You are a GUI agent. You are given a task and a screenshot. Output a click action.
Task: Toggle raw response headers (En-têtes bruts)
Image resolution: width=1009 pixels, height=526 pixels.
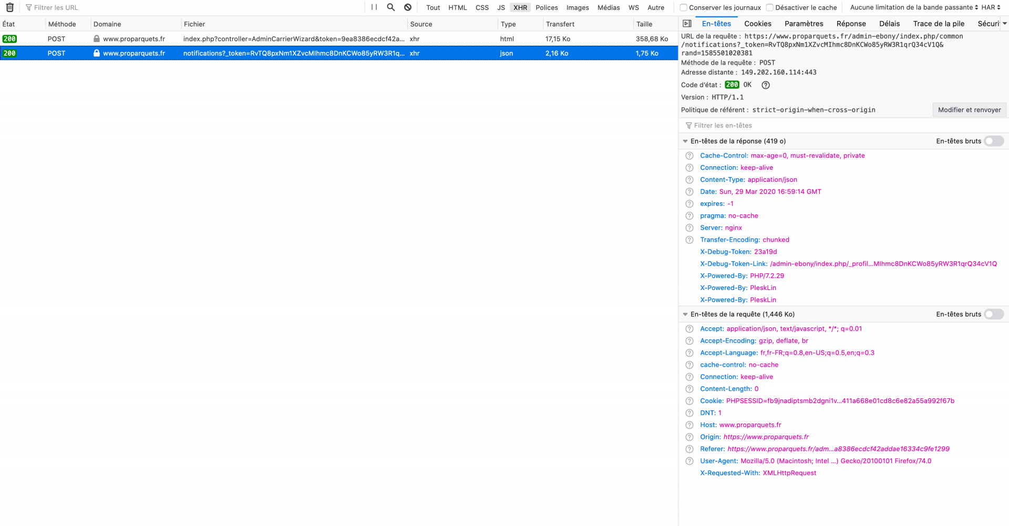994,141
